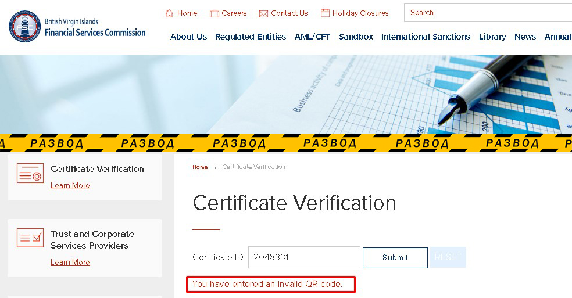Viewport: 572px width, 298px height.
Task: Go to the Sandbox page
Action: [x=356, y=37]
